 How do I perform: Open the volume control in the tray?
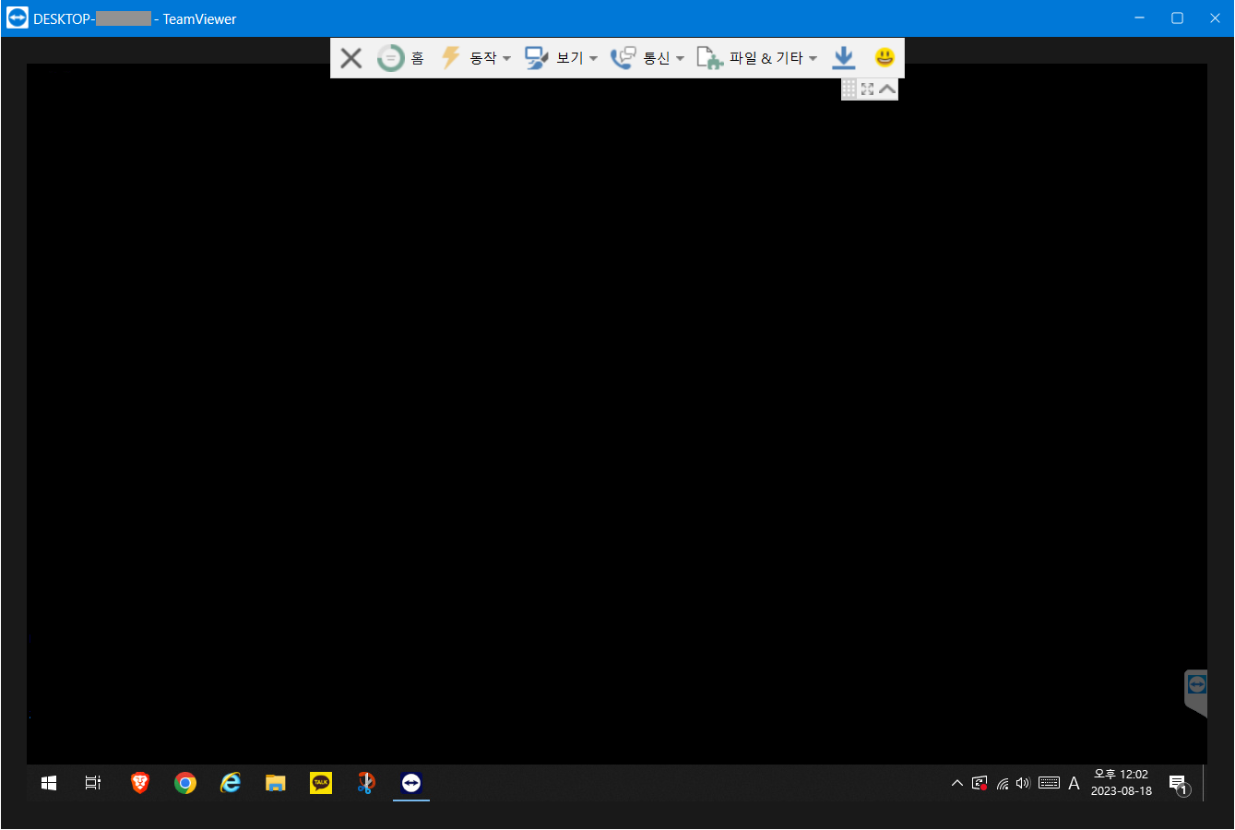(1023, 783)
